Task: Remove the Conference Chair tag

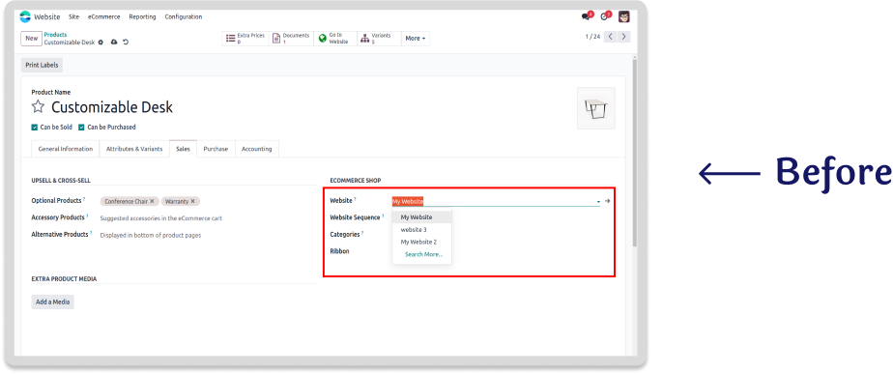Action: click(152, 201)
